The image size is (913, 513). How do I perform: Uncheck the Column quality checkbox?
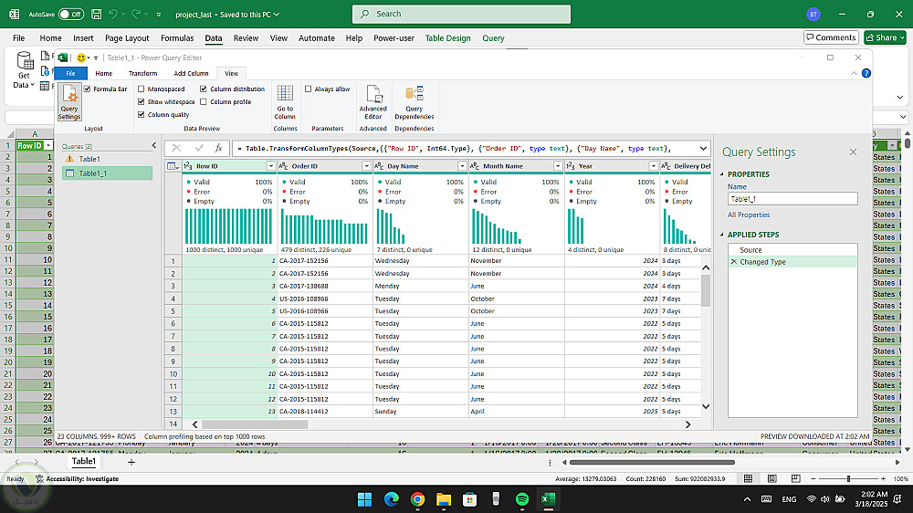[142, 115]
